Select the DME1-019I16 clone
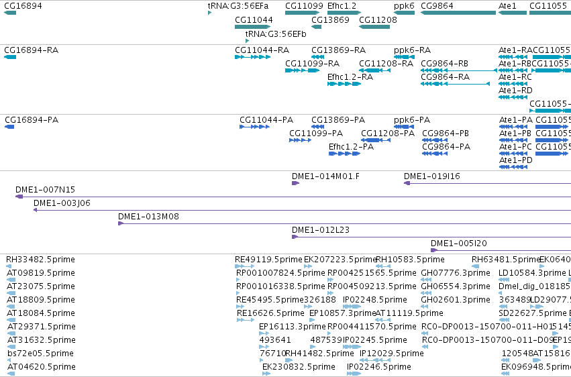The image size is (571, 377). (x=487, y=183)
